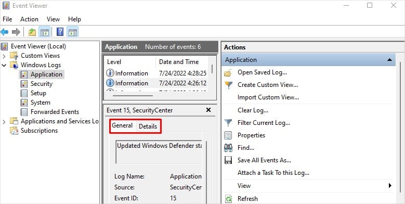
Task: Click Import Custom View action
Action: [x=268, y=97]
